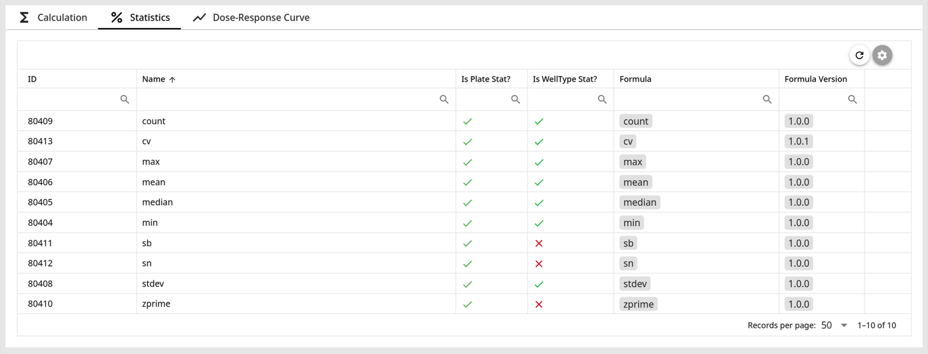
Task: Click the green check Plate stat for count
Action: pos(468,121)
